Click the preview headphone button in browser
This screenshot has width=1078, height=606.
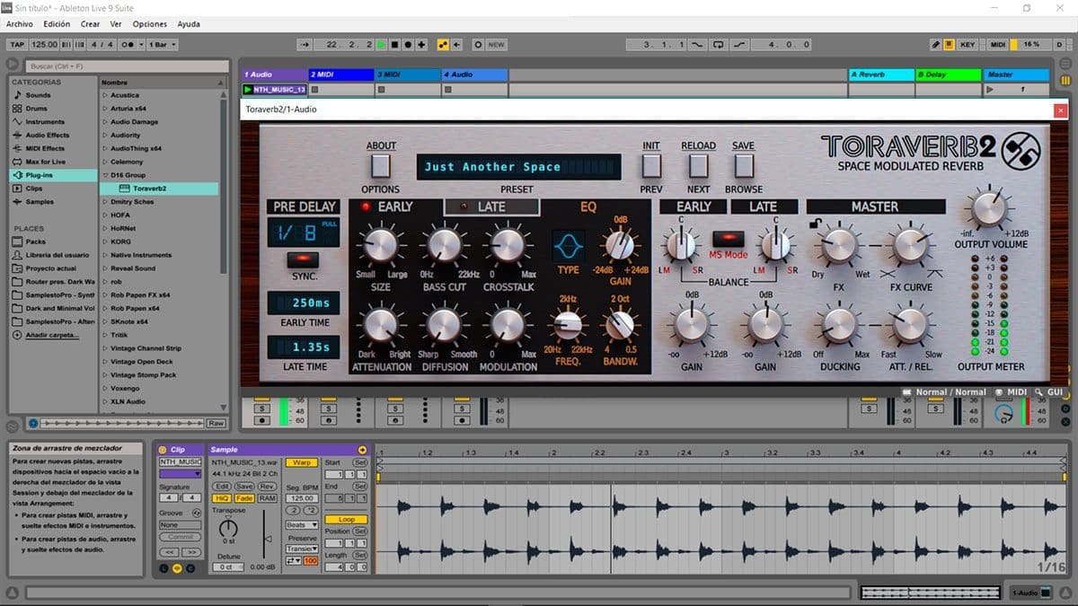(x=33, y=422)
